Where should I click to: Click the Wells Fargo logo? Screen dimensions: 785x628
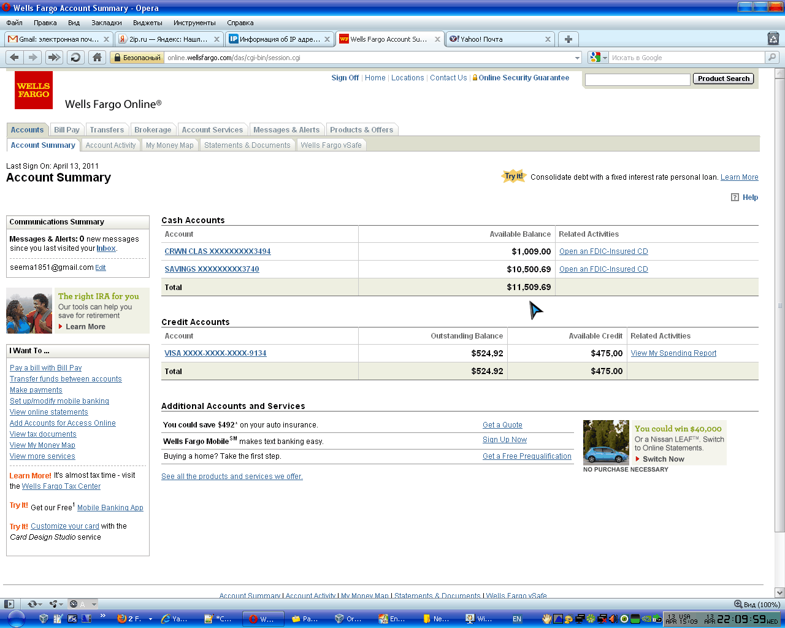(x=34, y=90)
